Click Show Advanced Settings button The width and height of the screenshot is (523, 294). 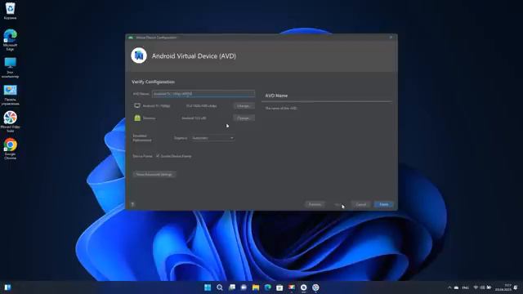click(154, 174)
